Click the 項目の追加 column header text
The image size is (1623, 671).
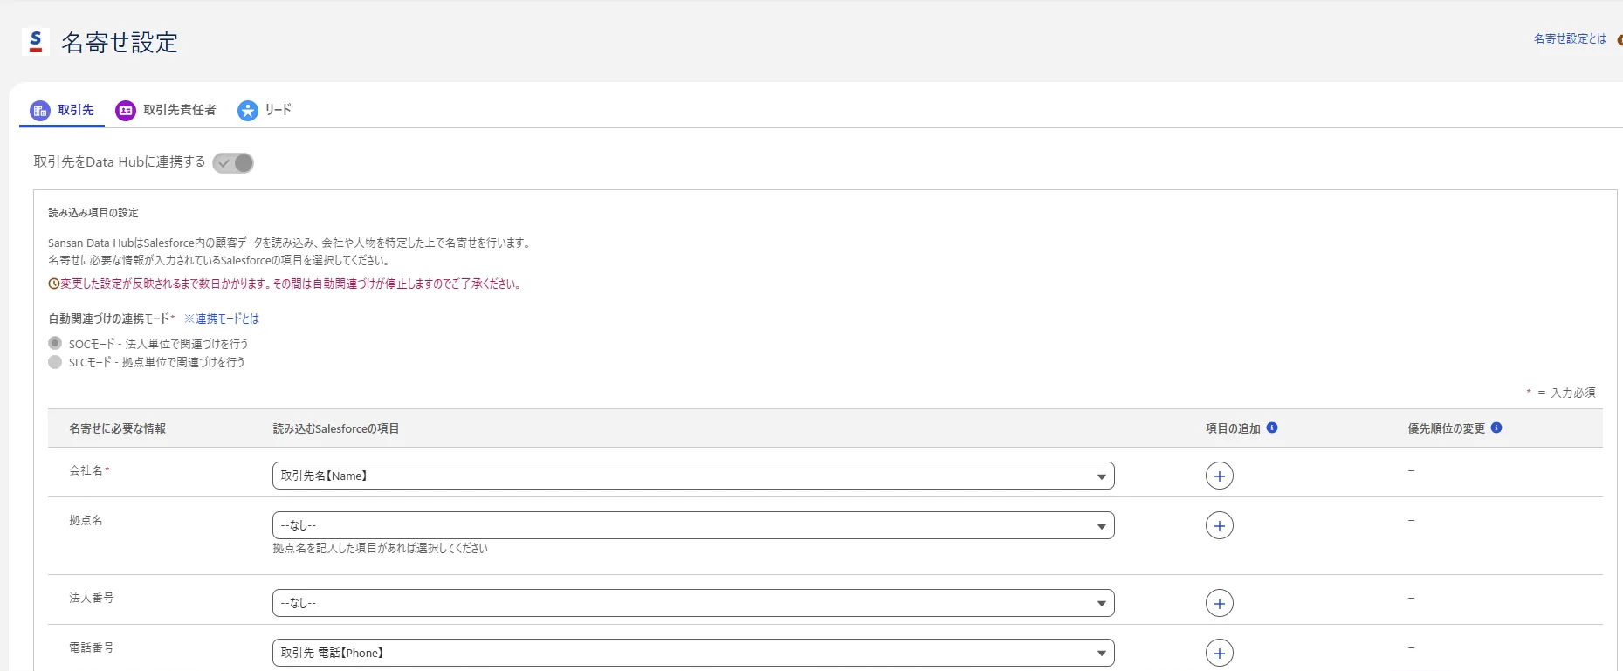1233,428
